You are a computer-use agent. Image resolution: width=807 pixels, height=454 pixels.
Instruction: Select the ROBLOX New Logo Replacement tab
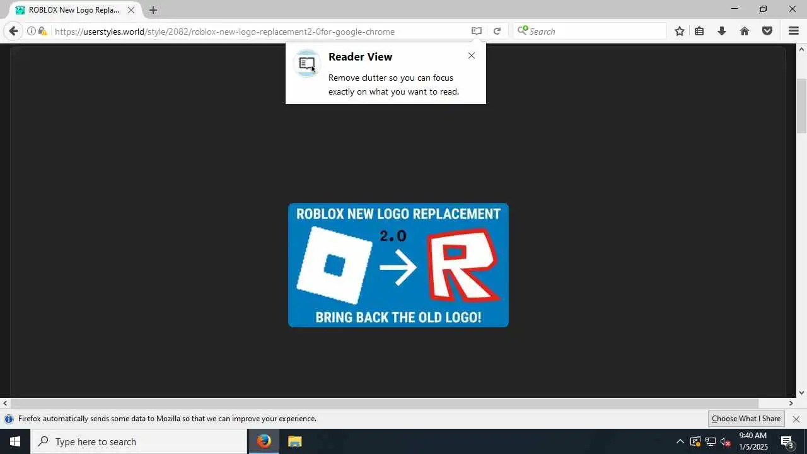(x=76, y=10)
